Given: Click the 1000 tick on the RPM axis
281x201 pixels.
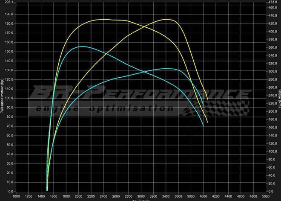Looking at the screenshot, I should click(16, 197).
